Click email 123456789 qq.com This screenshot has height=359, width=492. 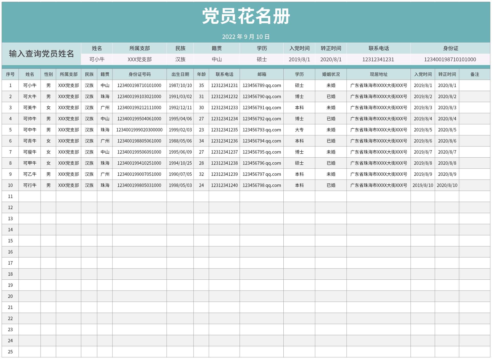point(262,85)
